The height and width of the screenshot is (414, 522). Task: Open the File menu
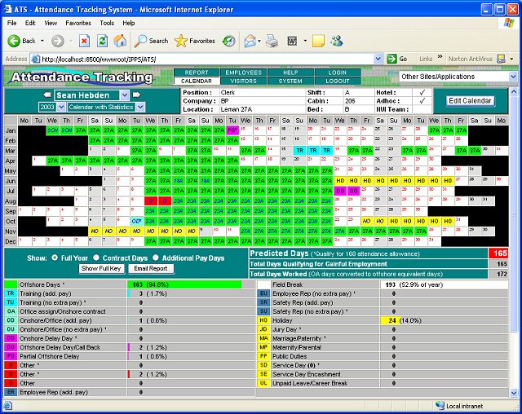(x=11, y=23)
